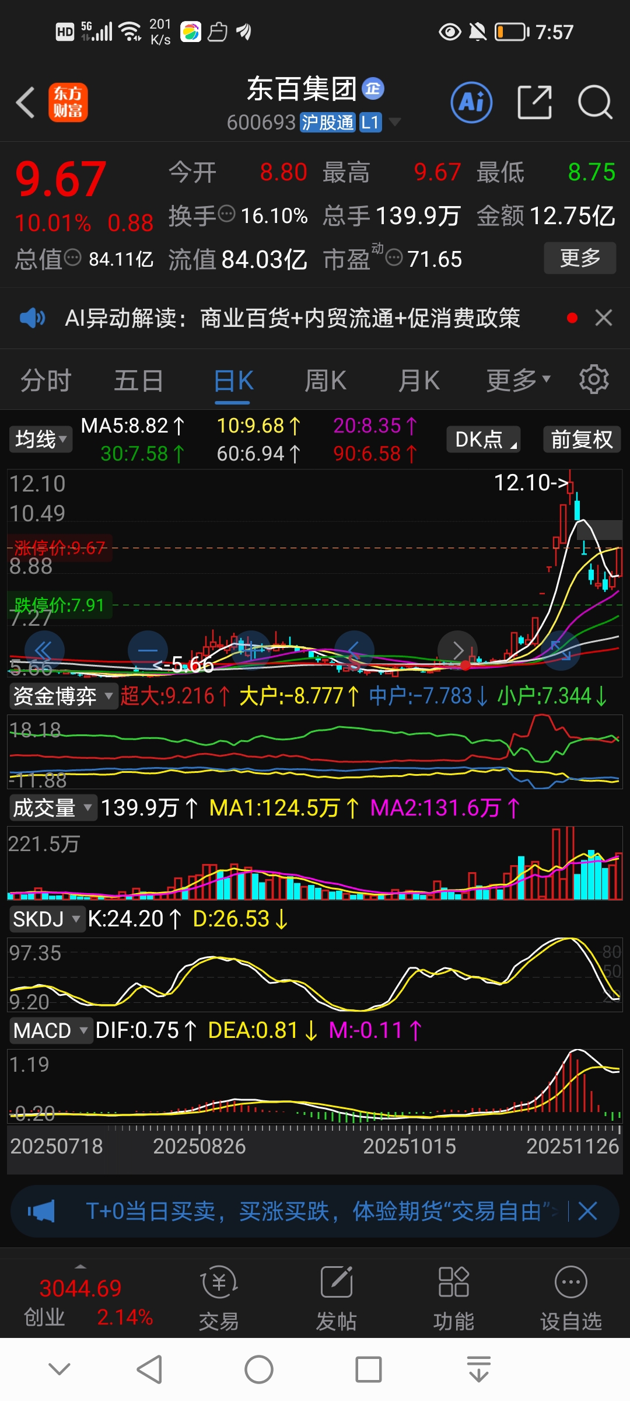Image resolution: width=630 pixels, height=1401 pixels.
Task: Open the SKDJ indicator dropdown
Action: [47, 919]
